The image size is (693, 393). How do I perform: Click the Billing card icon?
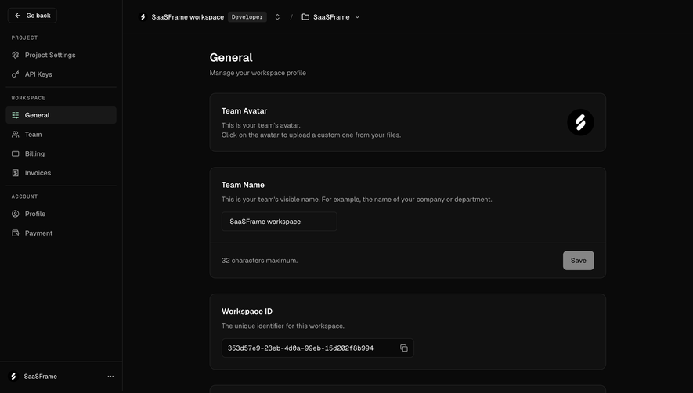16,153
